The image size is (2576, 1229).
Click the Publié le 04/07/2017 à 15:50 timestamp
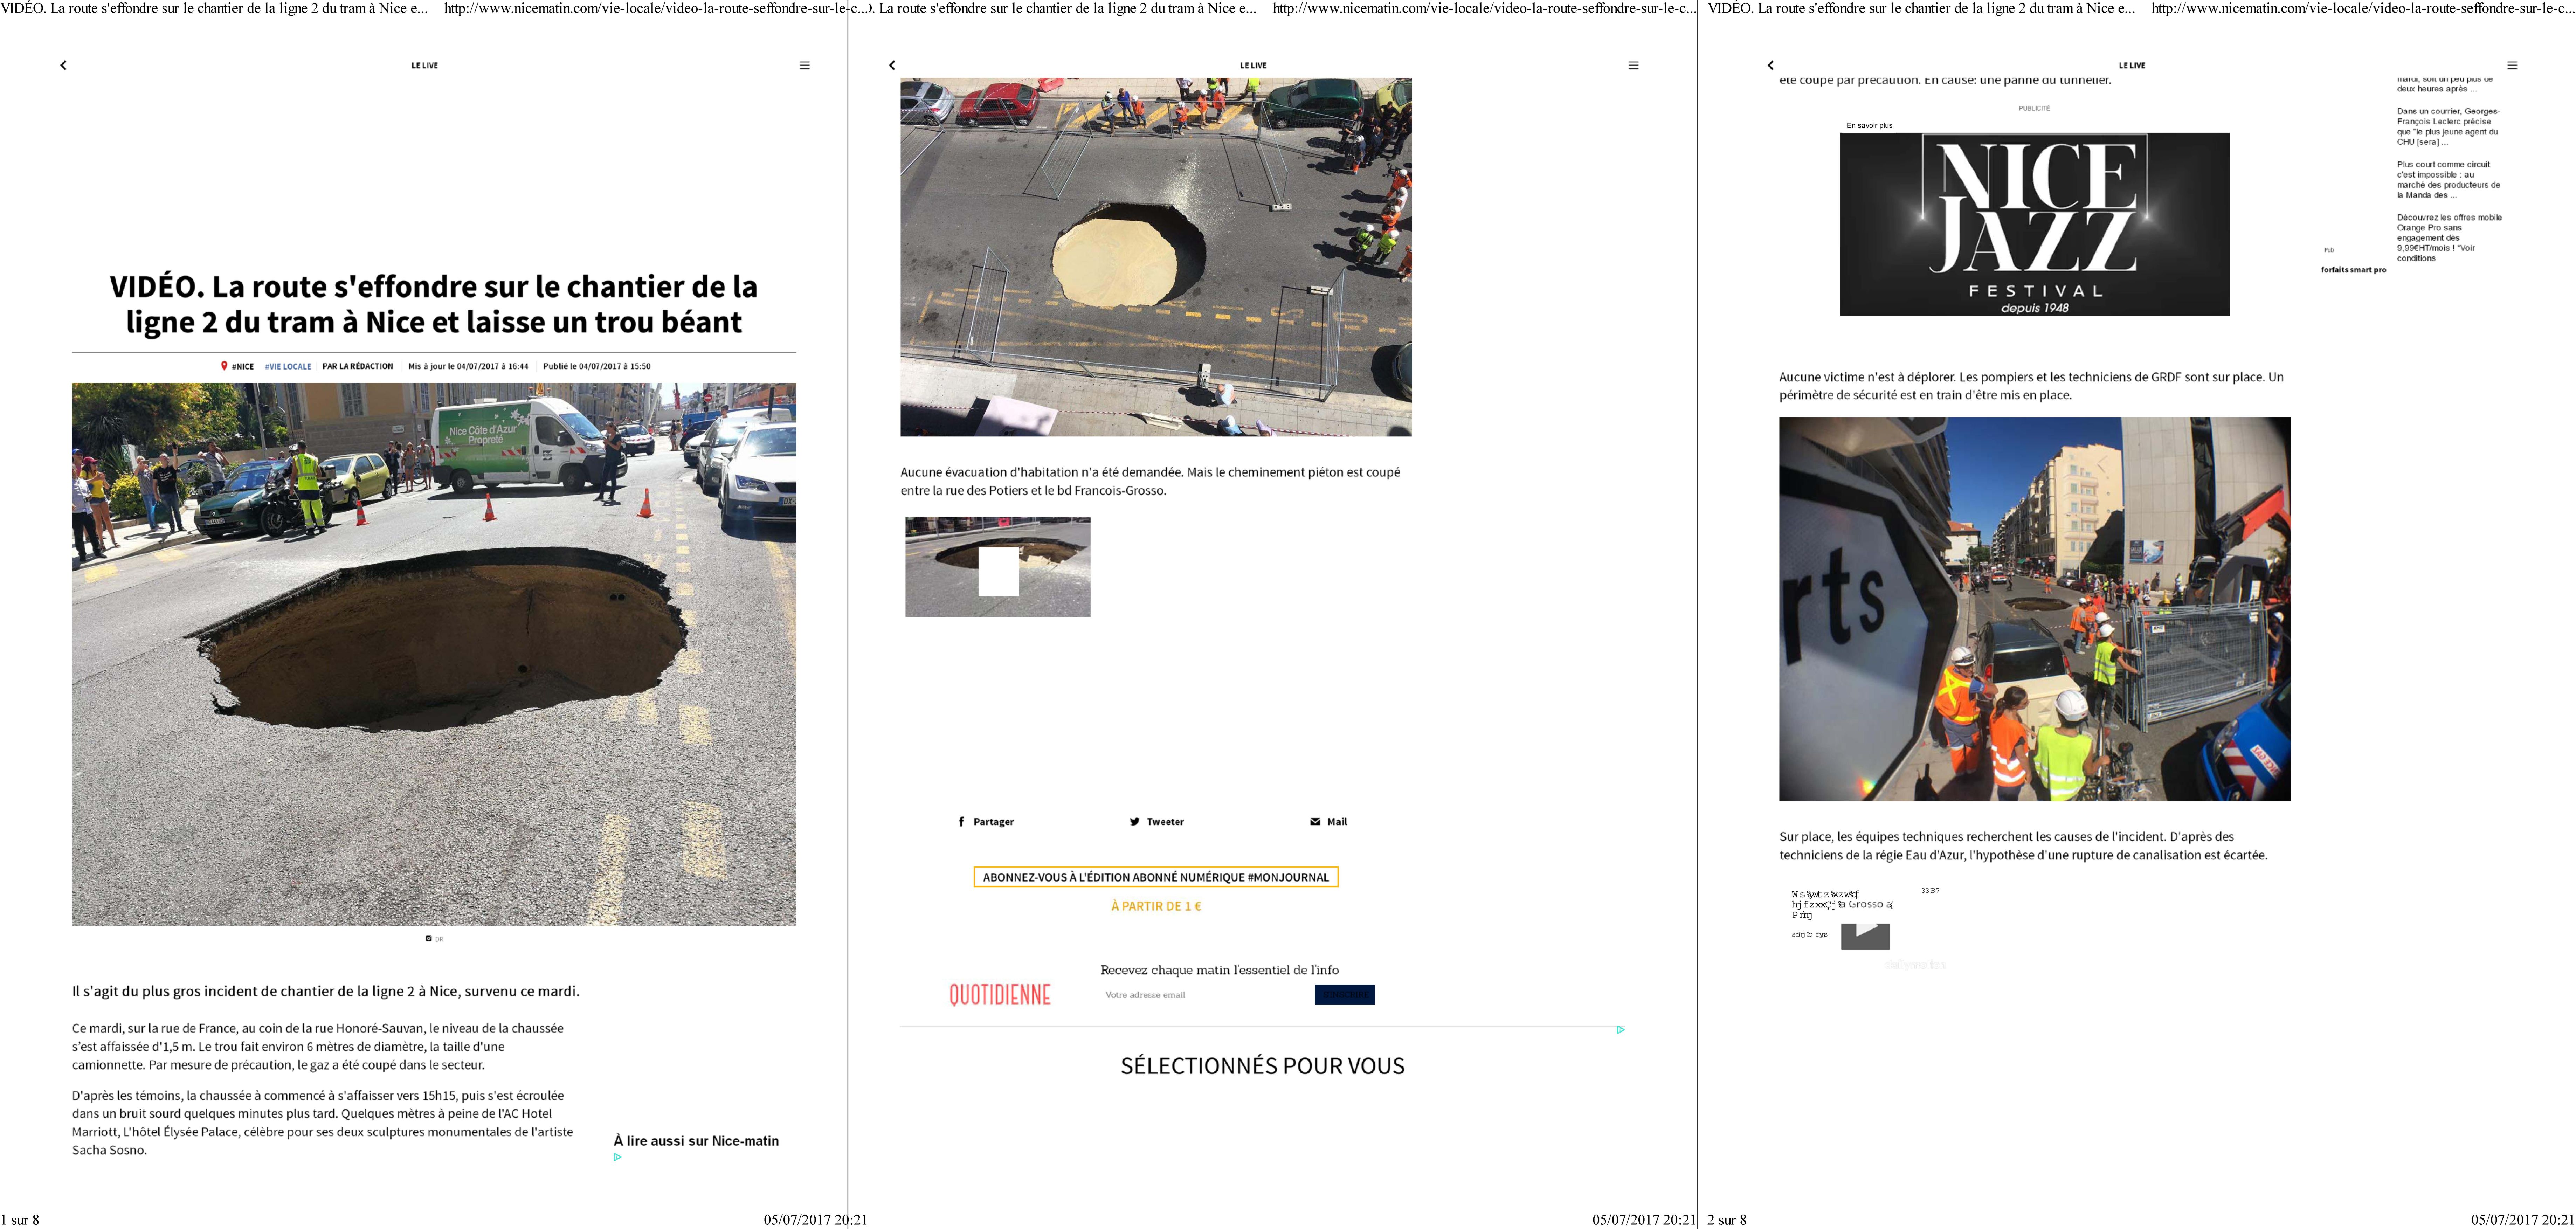tap(597, 366)
